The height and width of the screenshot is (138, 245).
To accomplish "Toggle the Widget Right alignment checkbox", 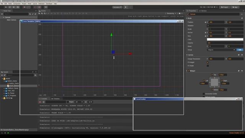I will 222,81.
